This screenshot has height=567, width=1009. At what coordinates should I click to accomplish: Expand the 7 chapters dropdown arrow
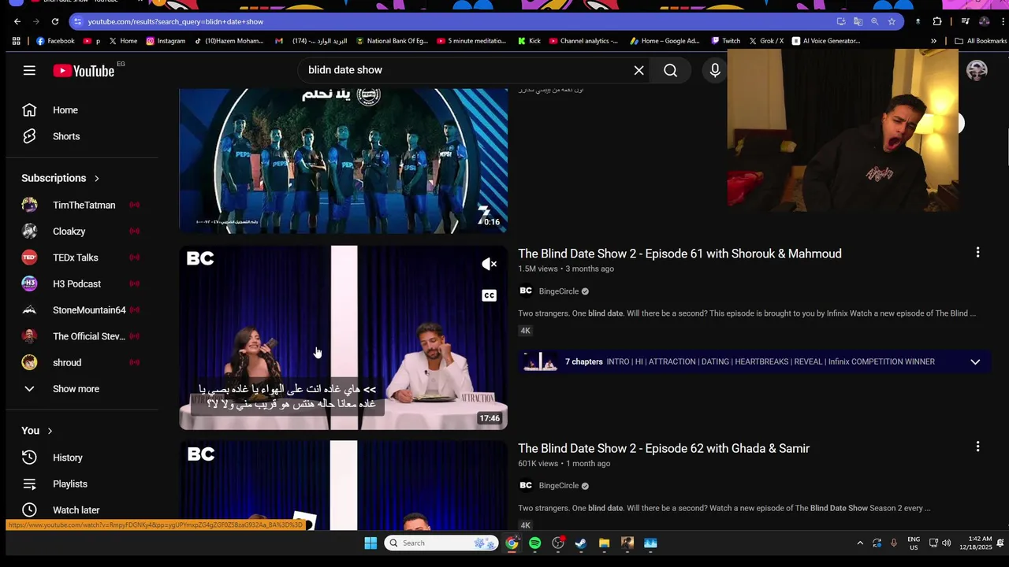(x=975, y=362)
